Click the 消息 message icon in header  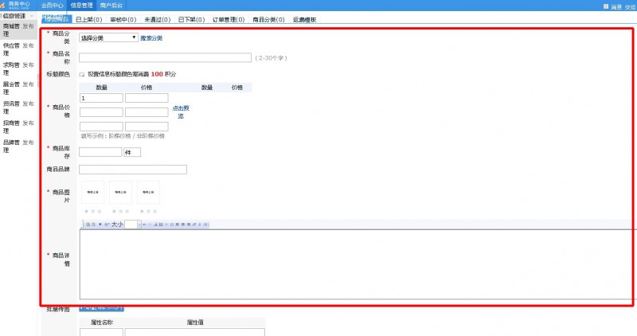coord(604,6)
